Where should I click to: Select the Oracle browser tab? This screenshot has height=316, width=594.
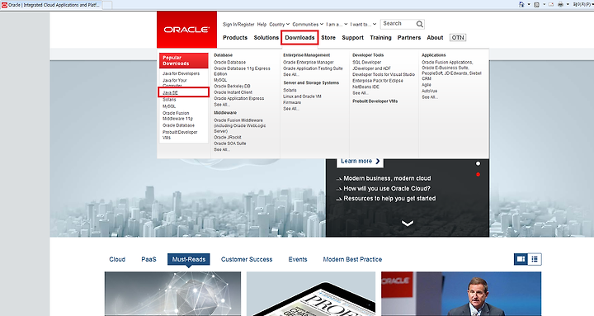point(51,5)
